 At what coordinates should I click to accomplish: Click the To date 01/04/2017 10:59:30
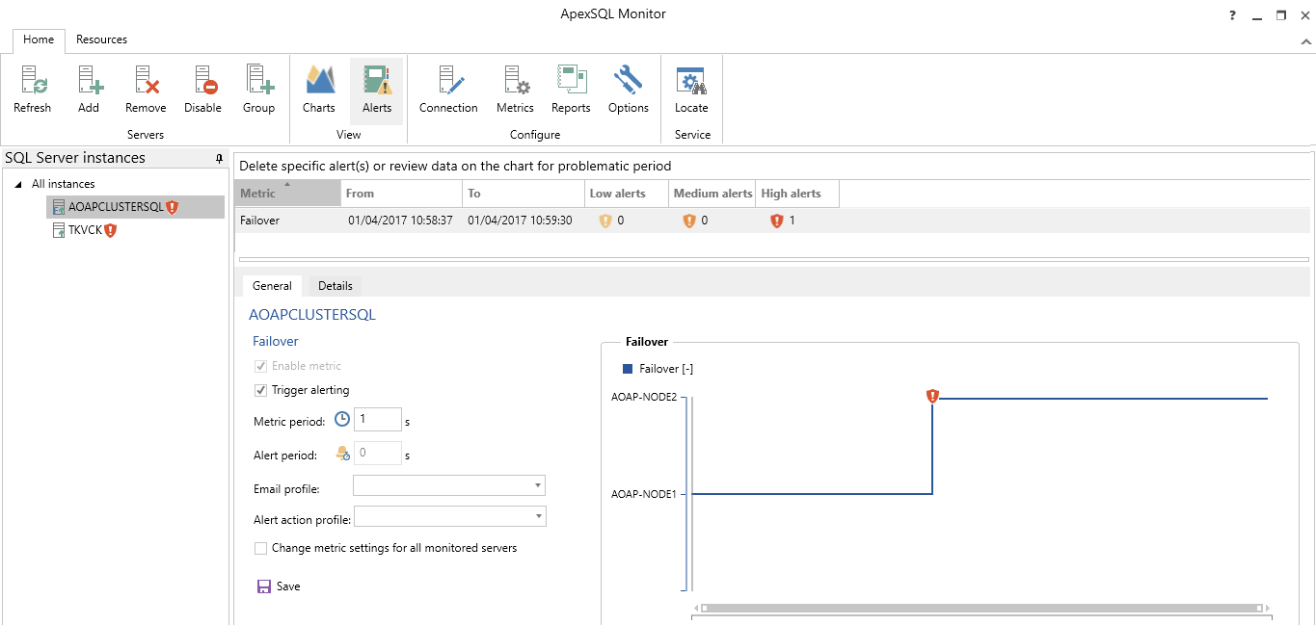tap(520, 221)
